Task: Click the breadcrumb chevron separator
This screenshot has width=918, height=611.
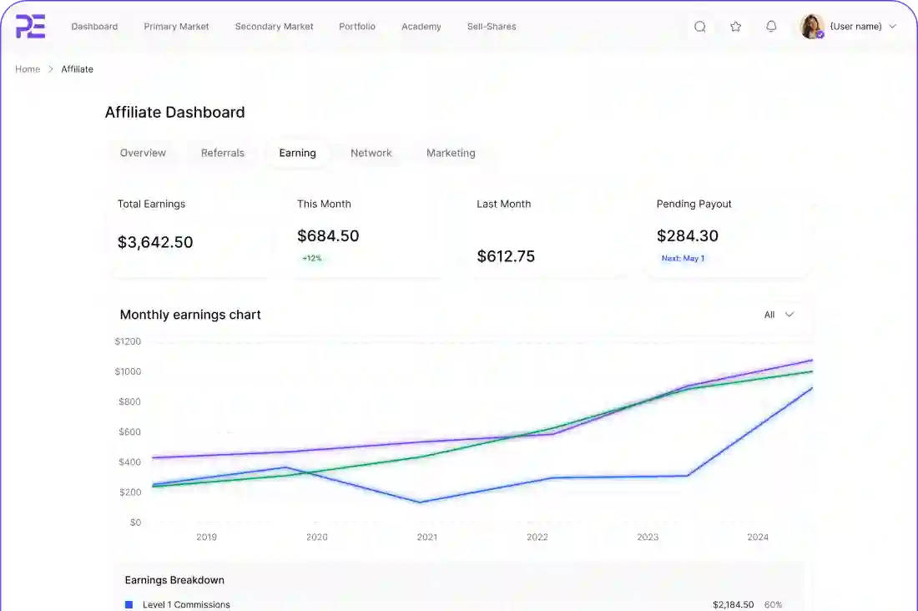Action: tap(51, 69)
